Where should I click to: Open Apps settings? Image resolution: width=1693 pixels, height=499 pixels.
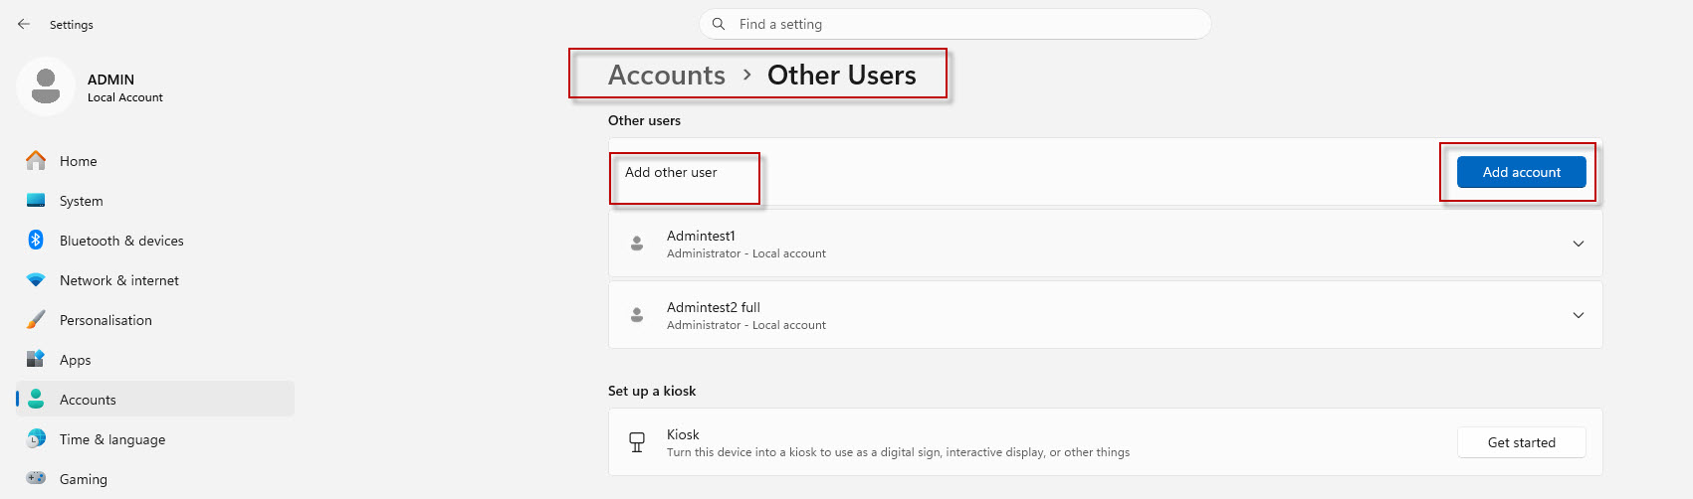(x=155, y=359)
